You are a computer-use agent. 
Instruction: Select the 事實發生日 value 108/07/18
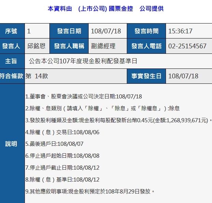(183, 76)
